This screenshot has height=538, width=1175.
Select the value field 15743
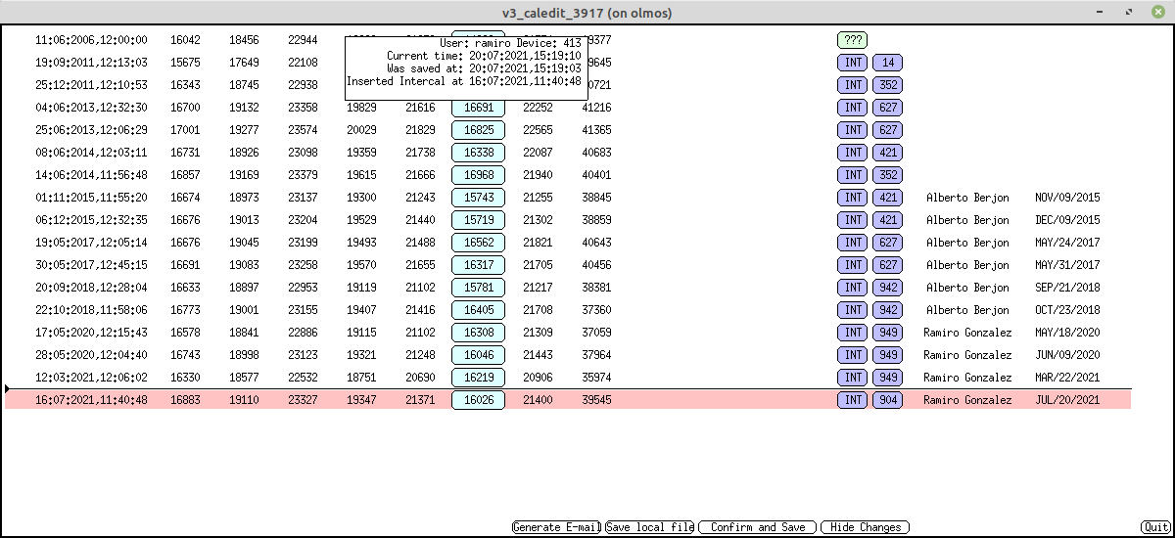pyautogui.click(x=479, y=198)
